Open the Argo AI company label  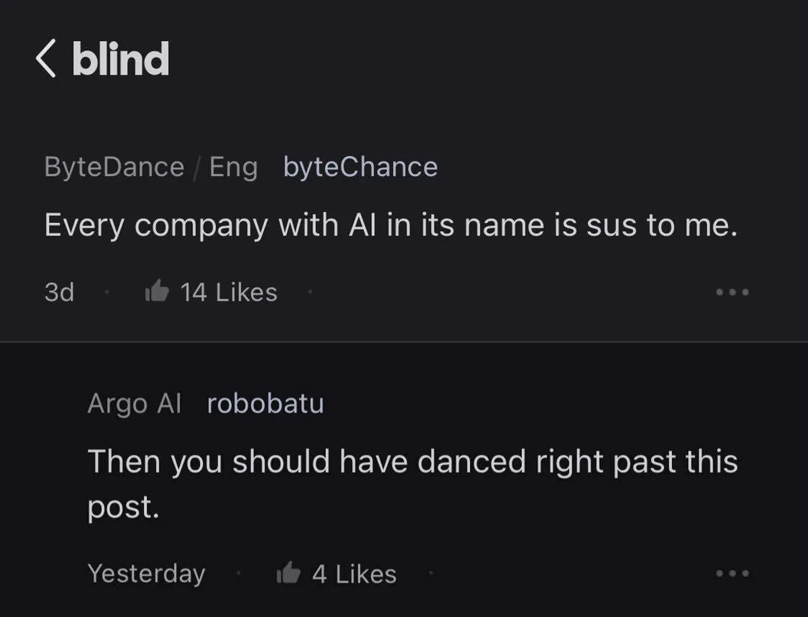click(134, 404)
